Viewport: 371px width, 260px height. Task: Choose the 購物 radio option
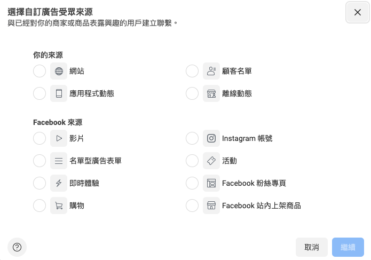(40, 206)
